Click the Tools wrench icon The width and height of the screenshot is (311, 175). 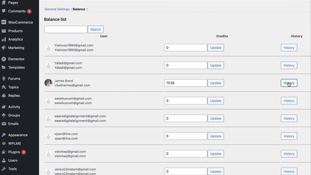4,169
